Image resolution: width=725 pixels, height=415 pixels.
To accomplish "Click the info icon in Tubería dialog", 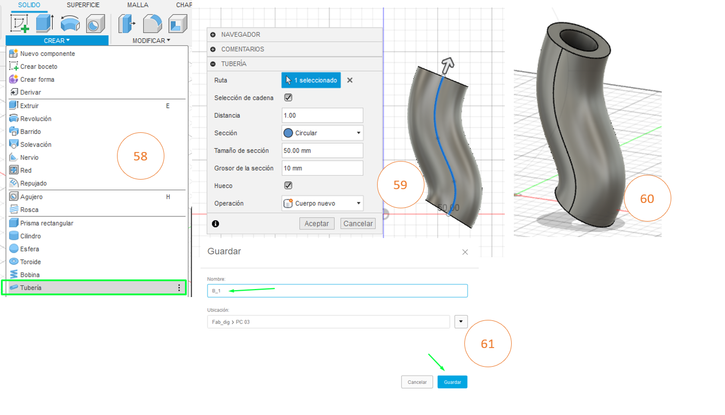I will [x=215, y=224].
